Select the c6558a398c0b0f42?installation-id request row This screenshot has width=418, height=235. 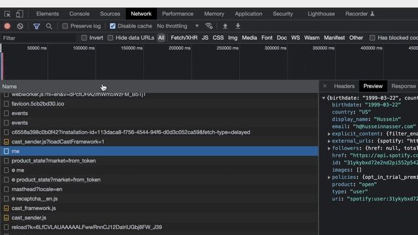coord(159,132)
